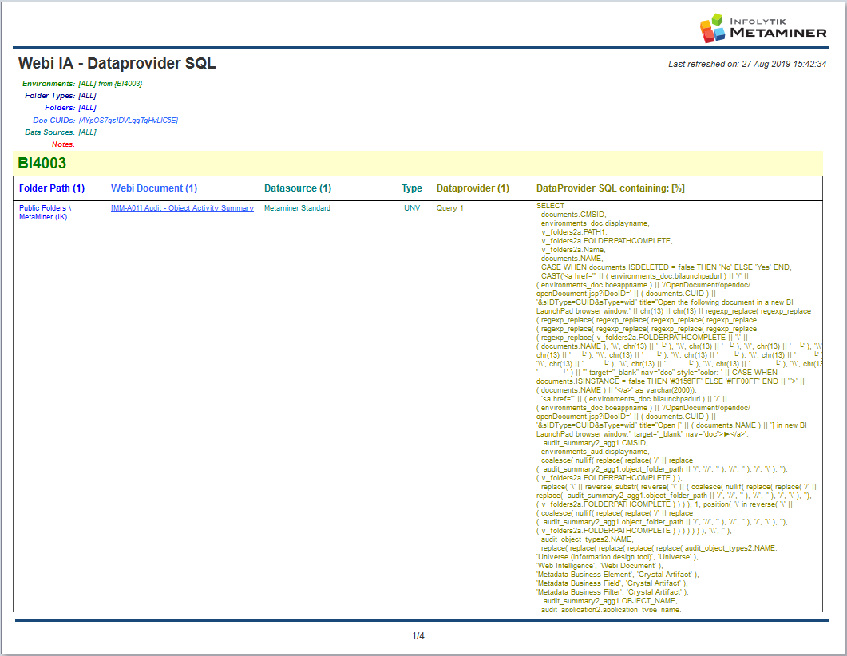Click the Webi Document (1) column header
Screen dimensions: 847x656
tap(154, 188)
